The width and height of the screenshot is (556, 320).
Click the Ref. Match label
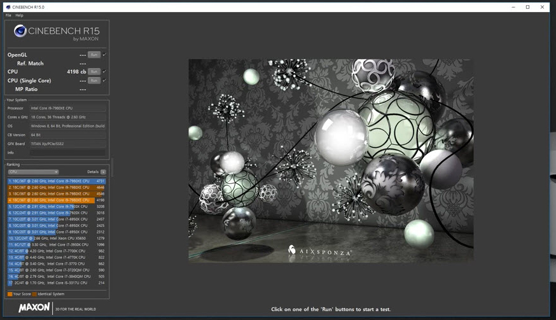(x=31, y=64)
